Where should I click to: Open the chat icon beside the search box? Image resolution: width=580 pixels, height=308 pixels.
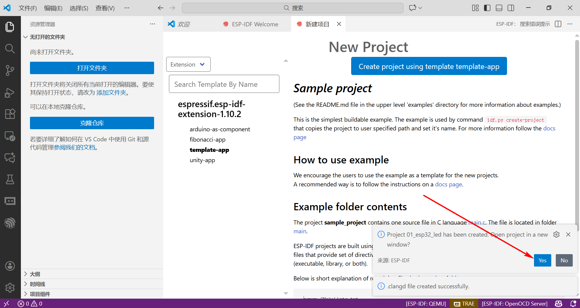pos(412,8)
